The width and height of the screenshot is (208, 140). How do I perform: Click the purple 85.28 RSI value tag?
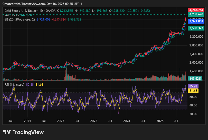tap(193, 86)
